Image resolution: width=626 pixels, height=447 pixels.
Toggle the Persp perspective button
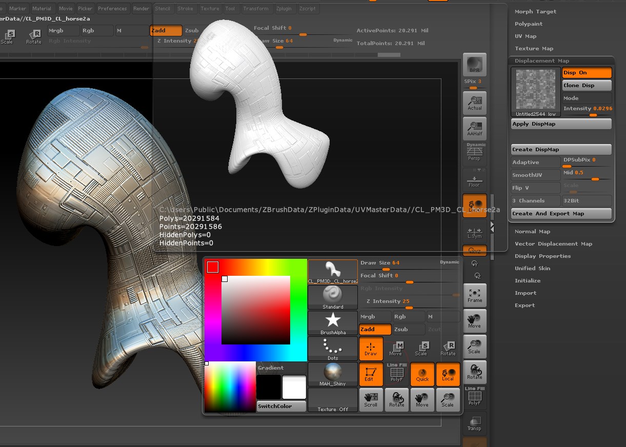(x=474, y=152)
